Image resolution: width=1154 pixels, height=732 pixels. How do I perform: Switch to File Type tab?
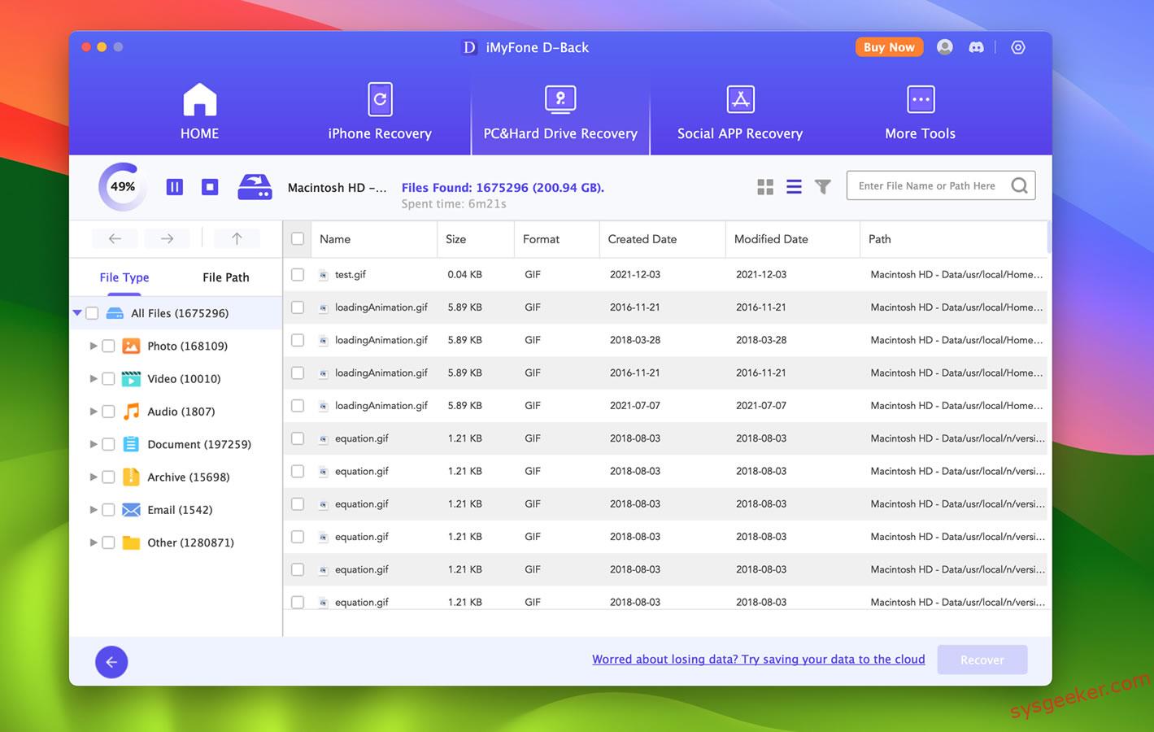(x=124, y=277)
